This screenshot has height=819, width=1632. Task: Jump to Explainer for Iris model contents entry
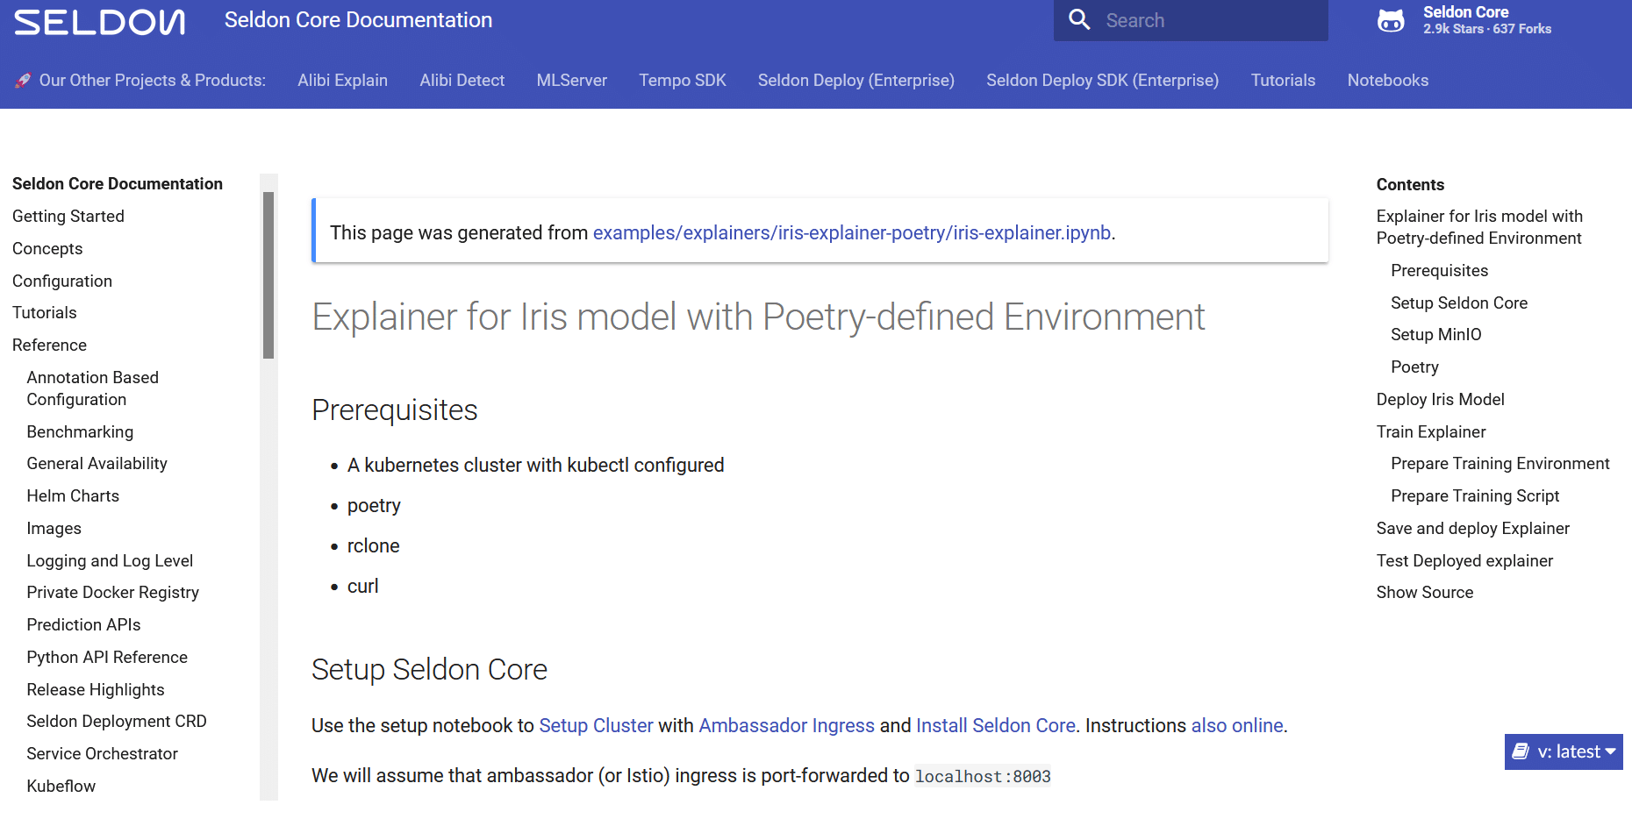pyautogui.click(x=1479, y=227)
